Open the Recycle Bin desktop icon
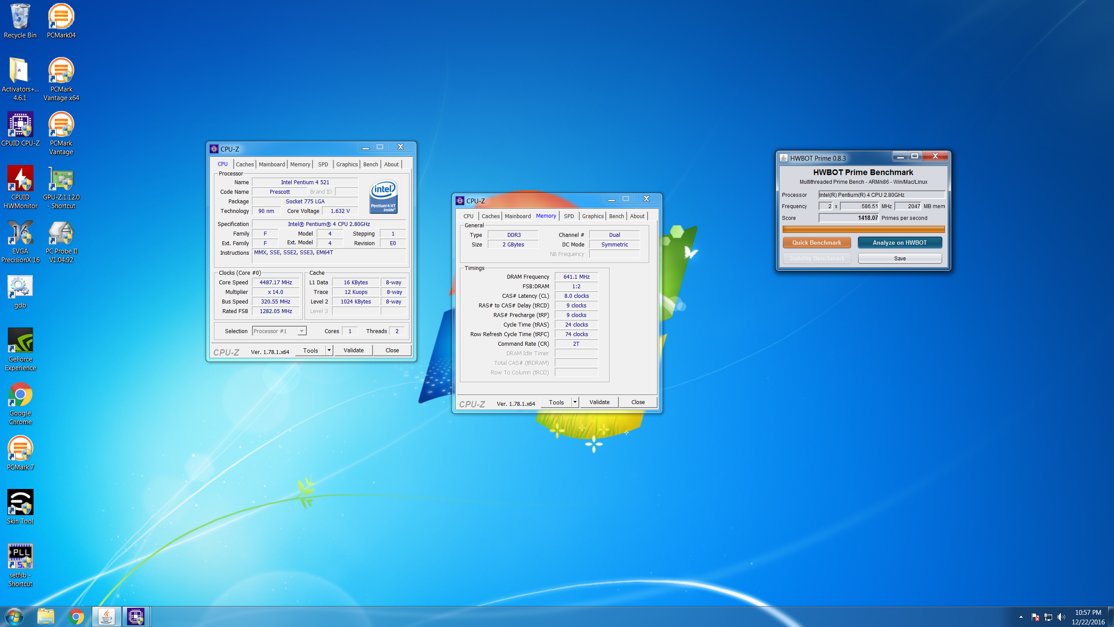Screen dimensions: 1114x627 point(20,21)
